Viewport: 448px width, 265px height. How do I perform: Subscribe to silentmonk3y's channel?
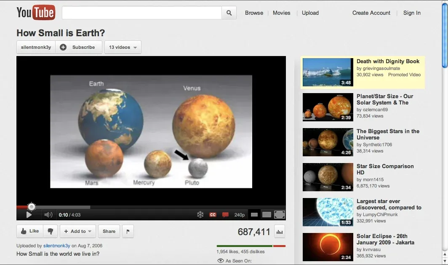(x=79, y=47)
